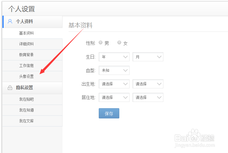This screenshot has width=228, height=153.
Task: Open the 个人资料 section header
Action: pyautogui.click(x=32, y=22)
